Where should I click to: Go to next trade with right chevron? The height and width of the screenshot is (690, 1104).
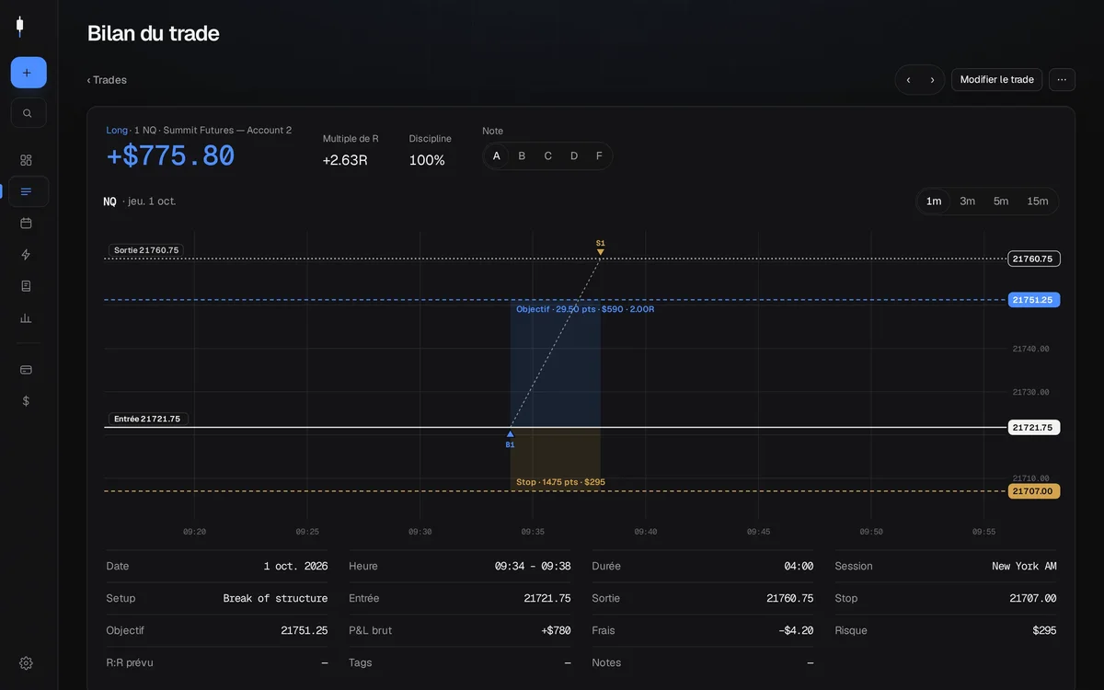coord(932,80)
